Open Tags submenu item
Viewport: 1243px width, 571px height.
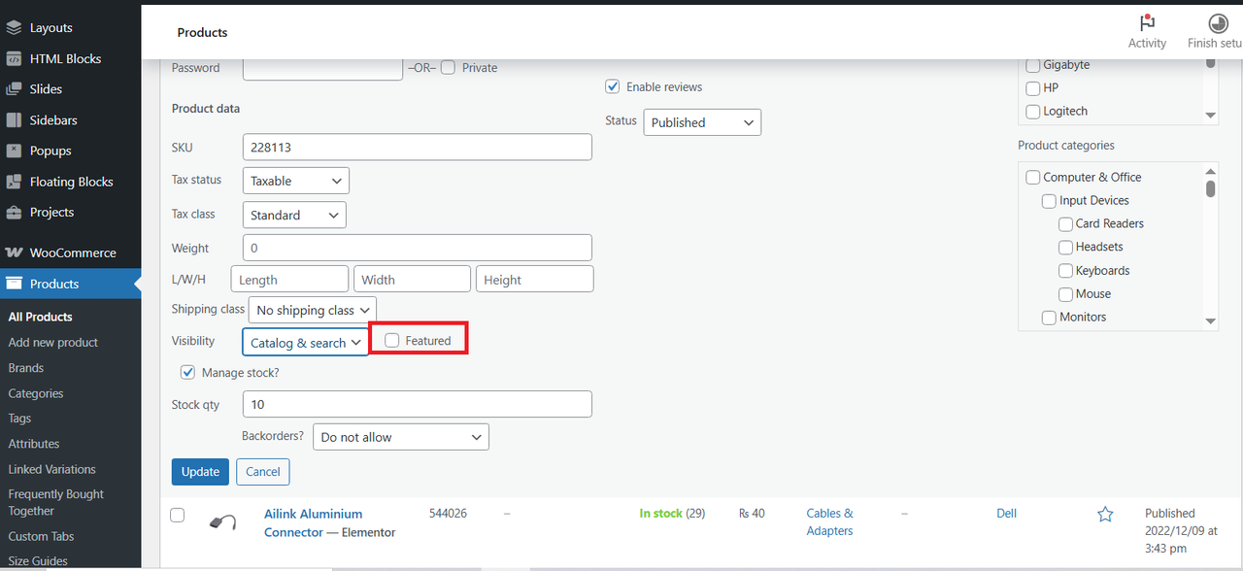(x=20, y=419)
